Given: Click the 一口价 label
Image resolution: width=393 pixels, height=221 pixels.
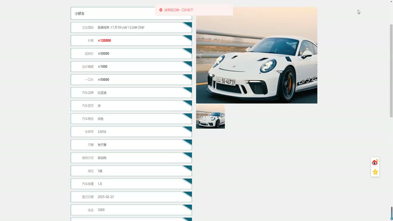Looking at the screenshot, I should tap(89, 80).
